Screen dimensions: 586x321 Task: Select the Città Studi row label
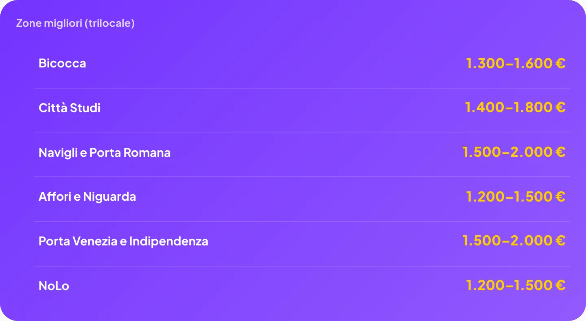point(70,108)
